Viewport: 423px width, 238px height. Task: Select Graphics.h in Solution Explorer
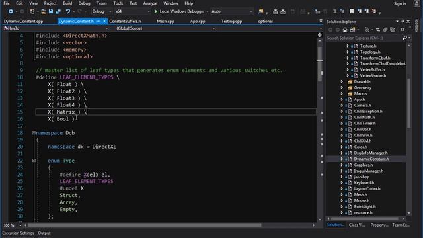[364, 165]
